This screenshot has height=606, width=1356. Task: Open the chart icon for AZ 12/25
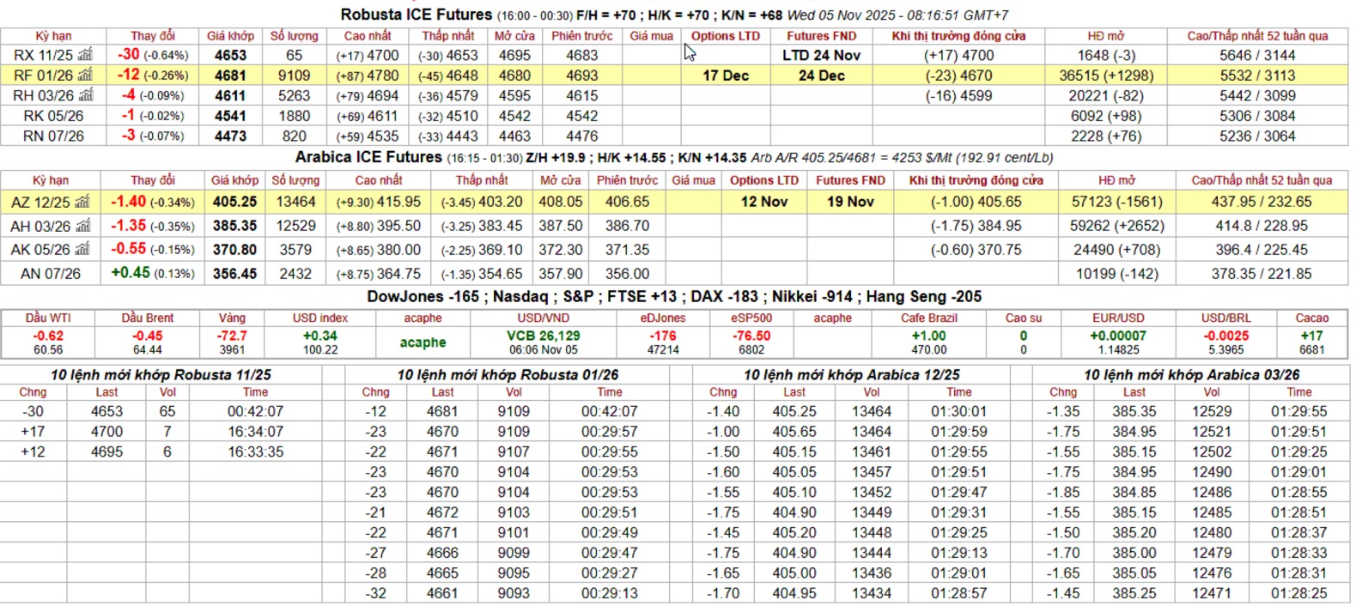click(x=82, y=203)
